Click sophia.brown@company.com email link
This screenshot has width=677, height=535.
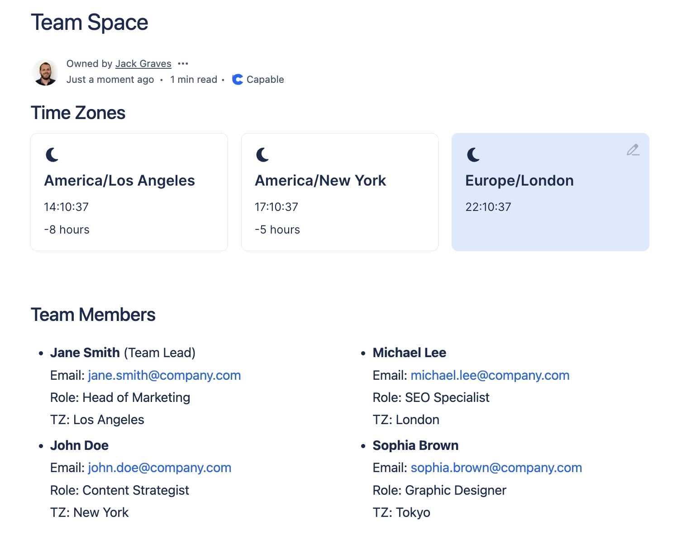[496, 468]
